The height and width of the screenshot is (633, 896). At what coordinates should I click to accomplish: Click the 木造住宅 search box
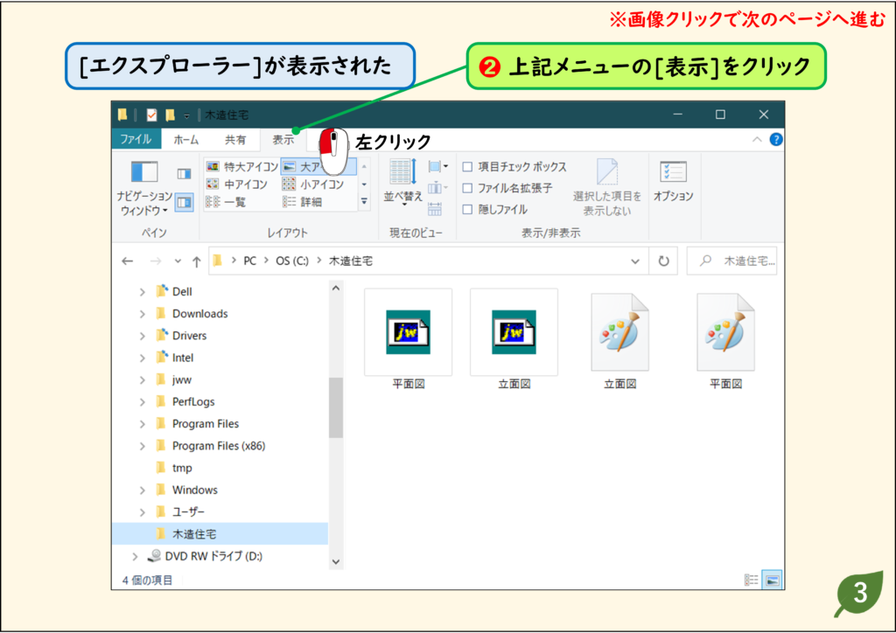731,261
